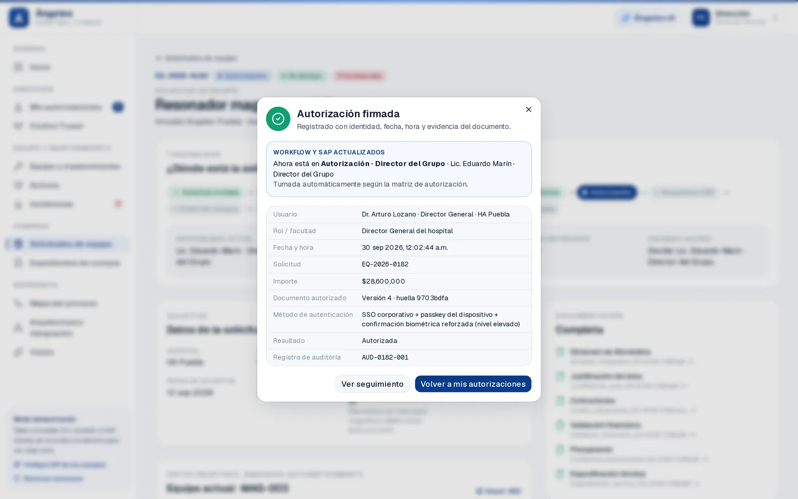Click the green signed-checkmark icon
The width and height of the screenshot is (798, 499).
(x=278, y=119)
